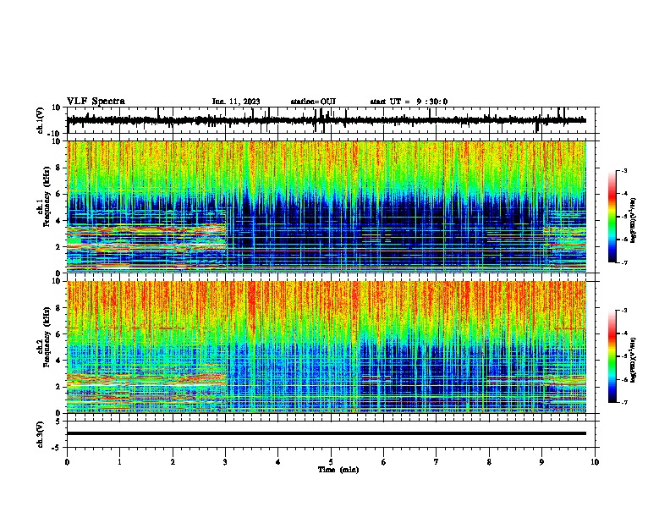Click the '-4' label on ch.2 color bar
The width and height of the screenshot is (670, 518).
click(x=623, y=333)
